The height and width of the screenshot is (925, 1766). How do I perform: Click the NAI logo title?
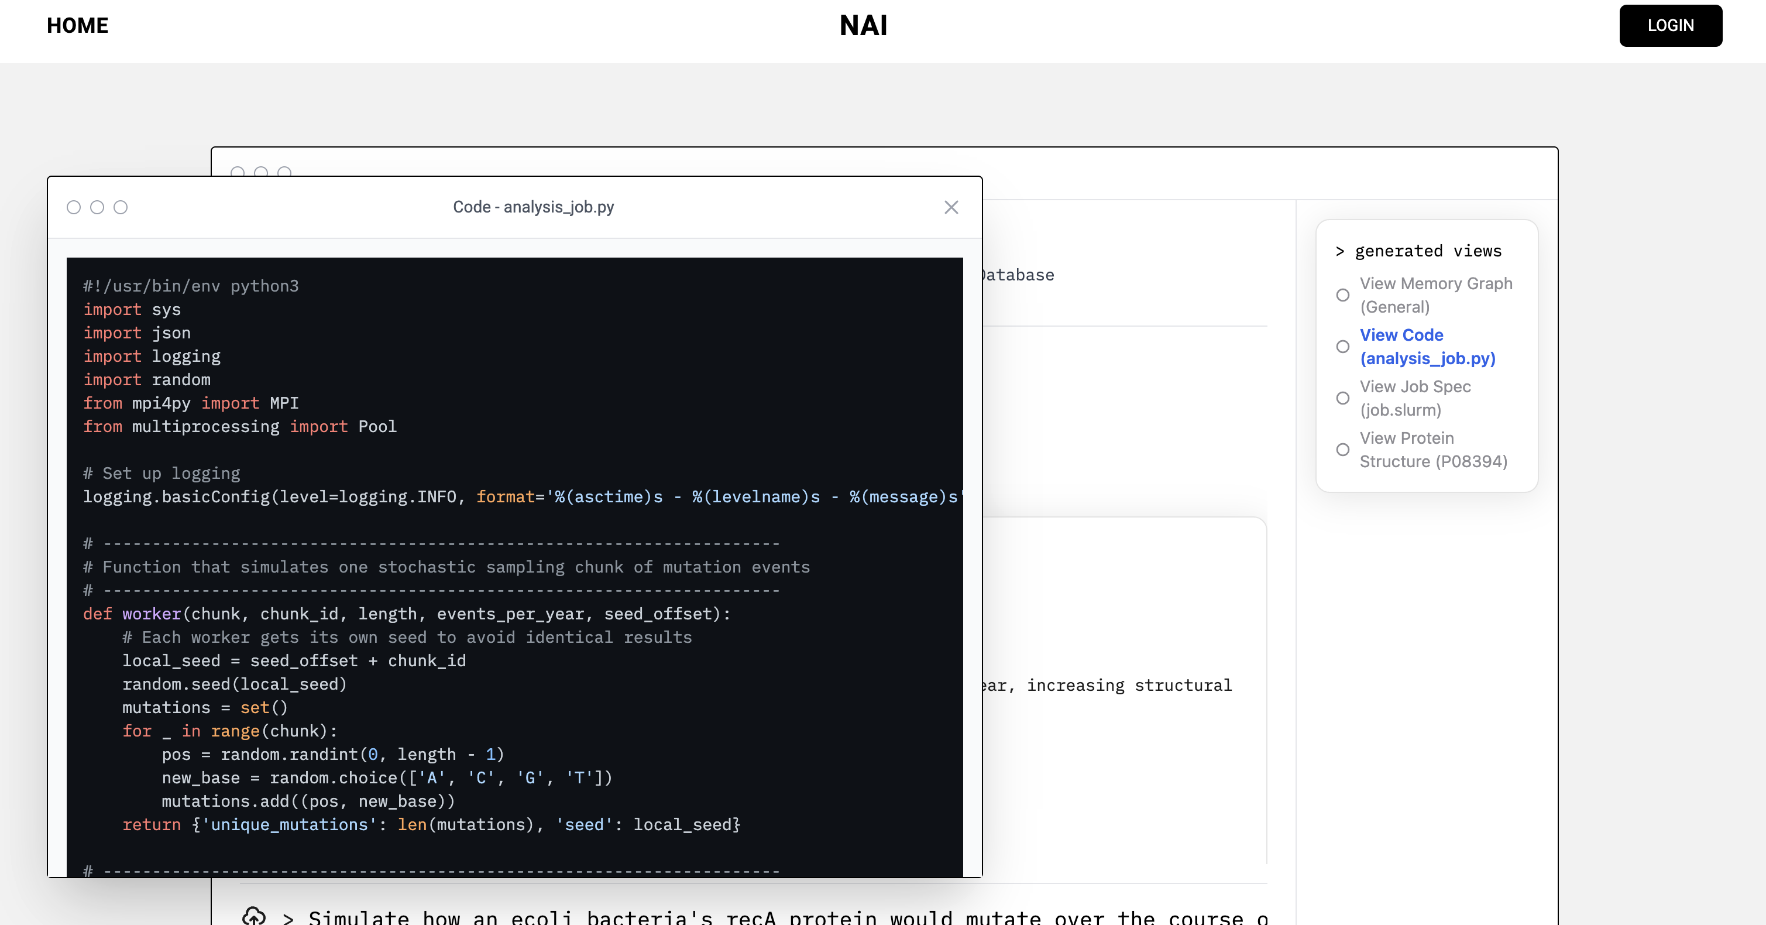point(863,25)
